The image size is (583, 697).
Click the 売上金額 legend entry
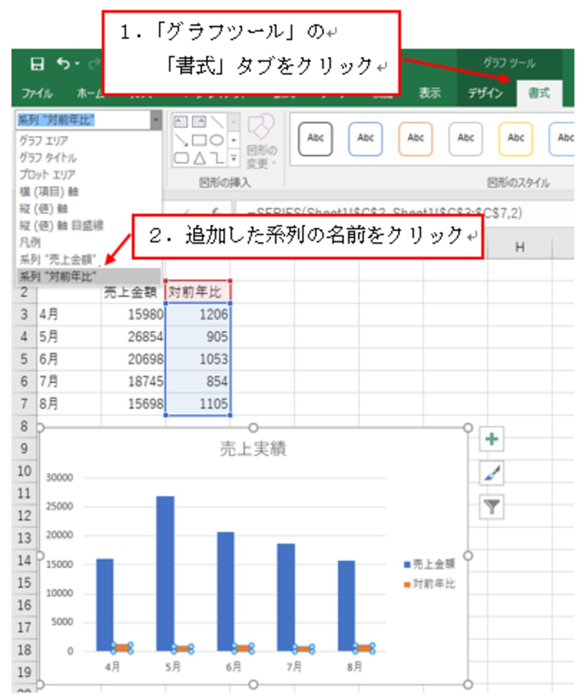[x=429, y=564]
